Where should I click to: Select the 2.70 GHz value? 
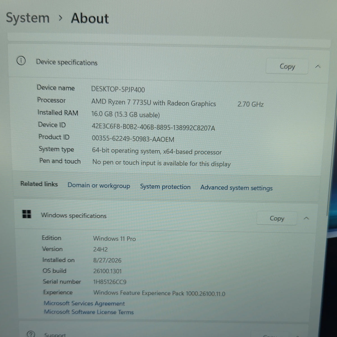251,104
